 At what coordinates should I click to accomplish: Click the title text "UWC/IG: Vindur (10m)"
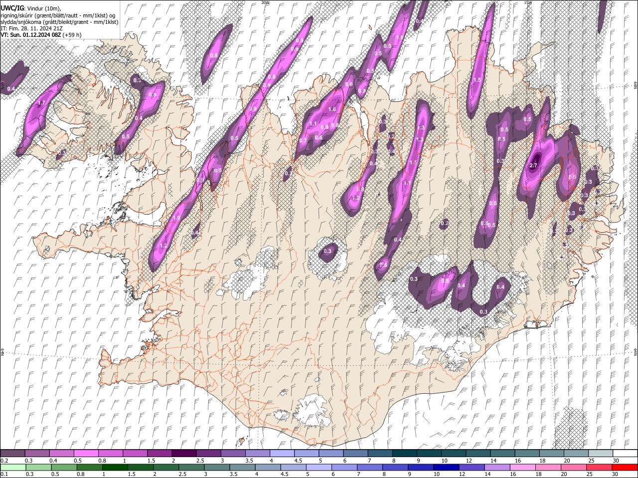pyautogui.click(x=30, y=8)
